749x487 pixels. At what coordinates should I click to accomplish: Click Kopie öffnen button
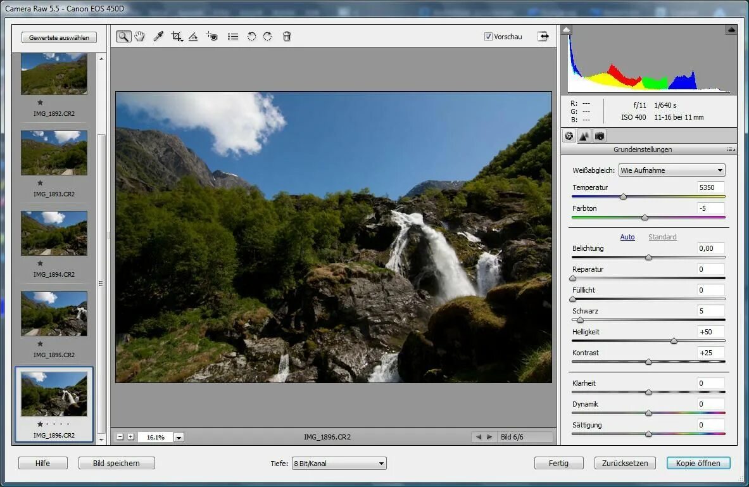[698, 463]
